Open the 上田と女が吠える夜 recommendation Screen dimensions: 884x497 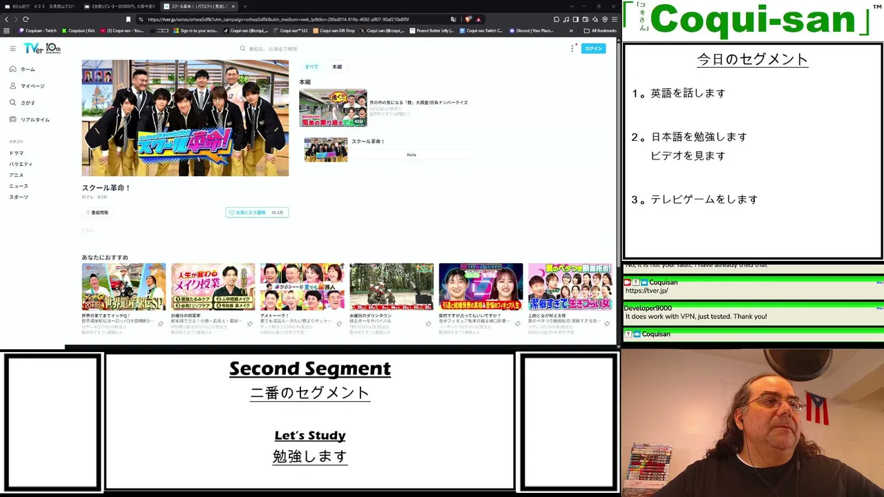tap(570, 286)
